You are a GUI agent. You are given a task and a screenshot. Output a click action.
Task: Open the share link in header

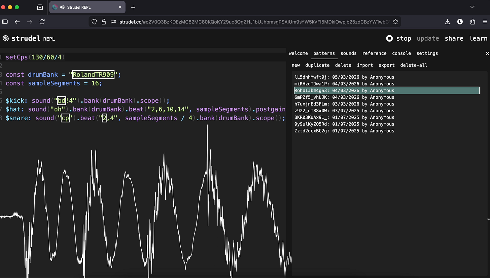click(x=454, y=38)
